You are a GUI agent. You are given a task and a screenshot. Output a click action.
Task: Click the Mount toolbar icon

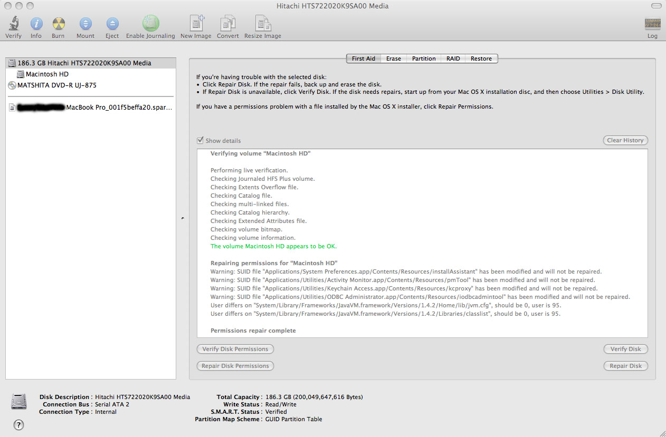point(85,23)
